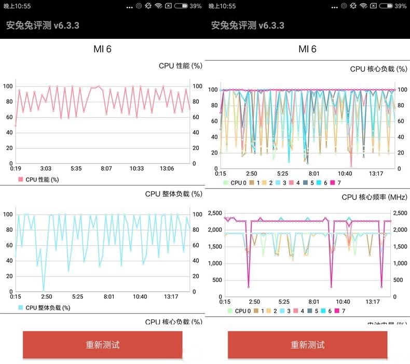Viewport: 410px width, 364px height.
Task: Tap the no-SIM icon in left status bar
Action: (169, 6)
